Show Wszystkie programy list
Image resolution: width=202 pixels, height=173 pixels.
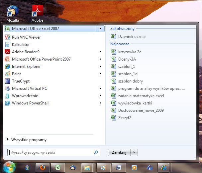pyautogui.click(x=27, y=140)
